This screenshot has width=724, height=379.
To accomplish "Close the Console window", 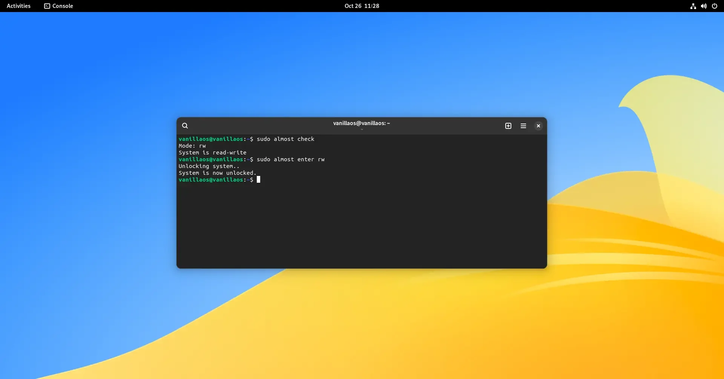I will (538, 126).
